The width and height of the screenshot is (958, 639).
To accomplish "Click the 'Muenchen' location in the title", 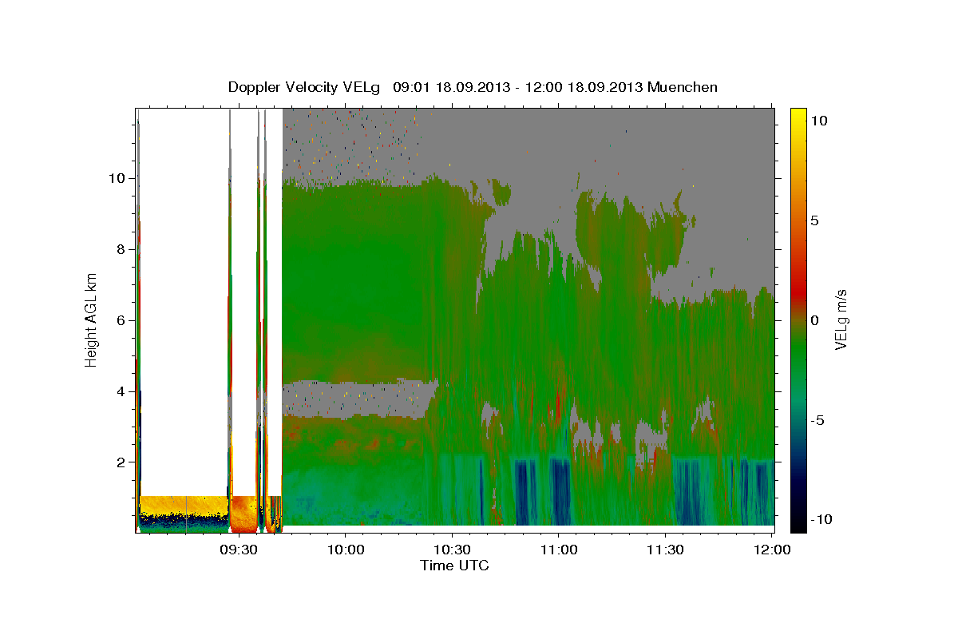I will tap(683, 87).
